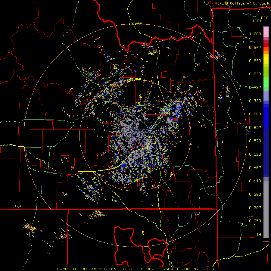Click the [CC] units label above color bar
Image resolution: width=271 pixels, height=271 pixels.
(x=257, y=21)
